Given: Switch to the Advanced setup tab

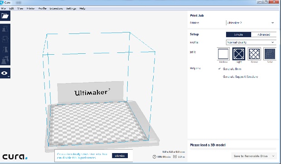Looking at the screenshot, I should click(x=264, y=34).
